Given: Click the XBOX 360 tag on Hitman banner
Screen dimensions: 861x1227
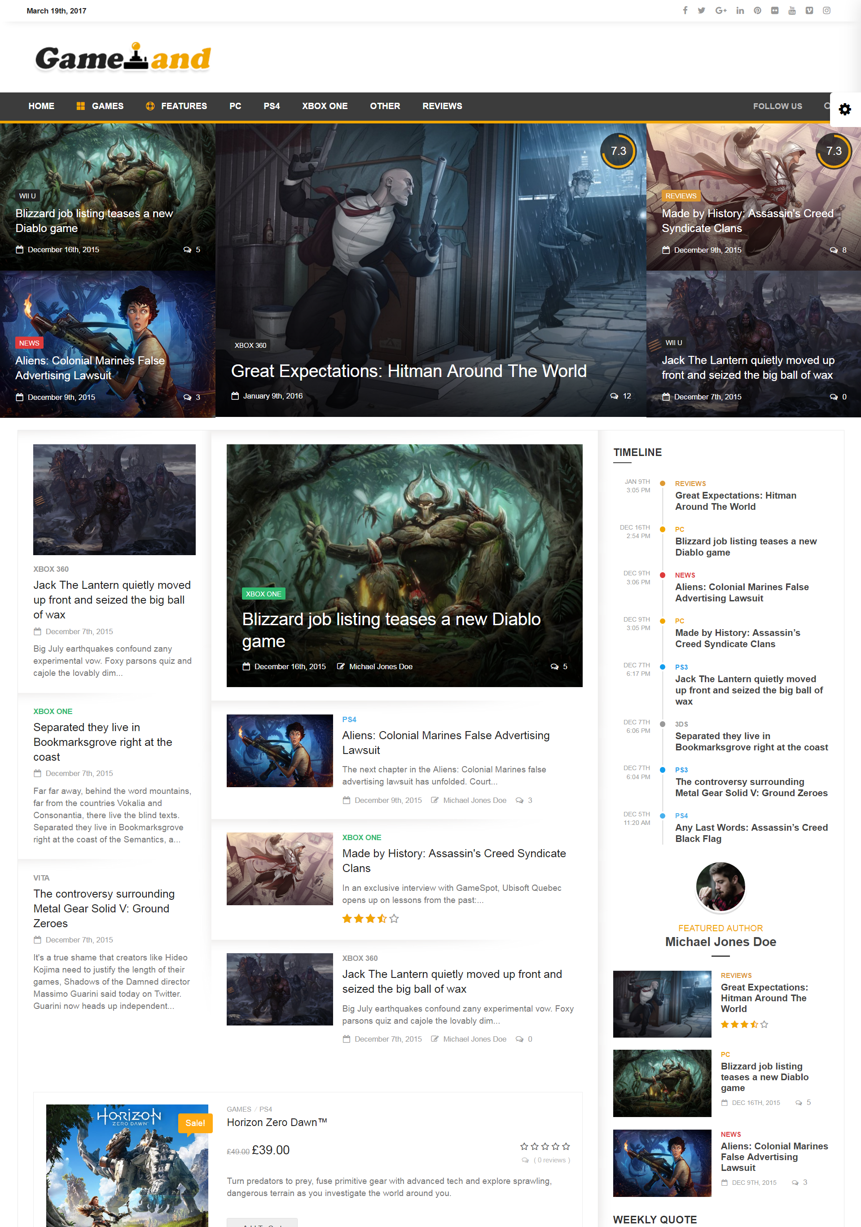Looking at the screenshot, I should coord(250,345).
